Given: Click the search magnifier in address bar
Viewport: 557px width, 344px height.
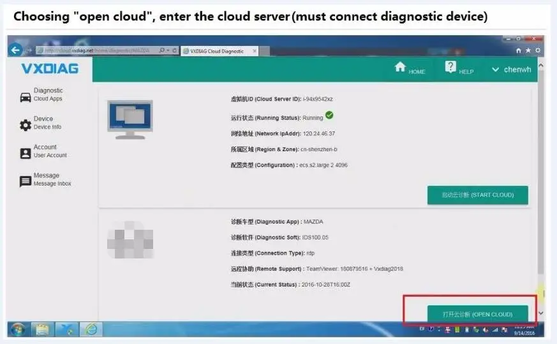Looking at the screenshot, I should 162,51.
